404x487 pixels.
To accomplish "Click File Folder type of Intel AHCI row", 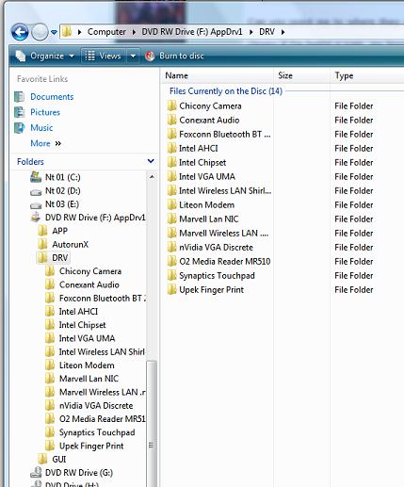I will point(354,148).
